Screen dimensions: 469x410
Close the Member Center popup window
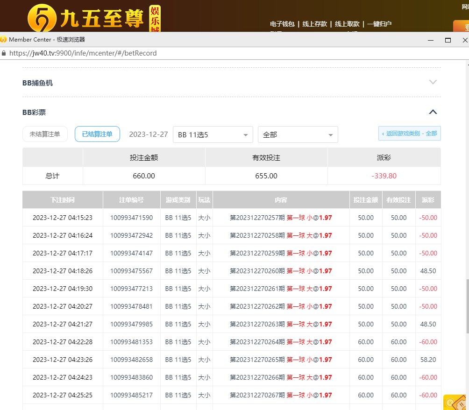pos(464,40)
